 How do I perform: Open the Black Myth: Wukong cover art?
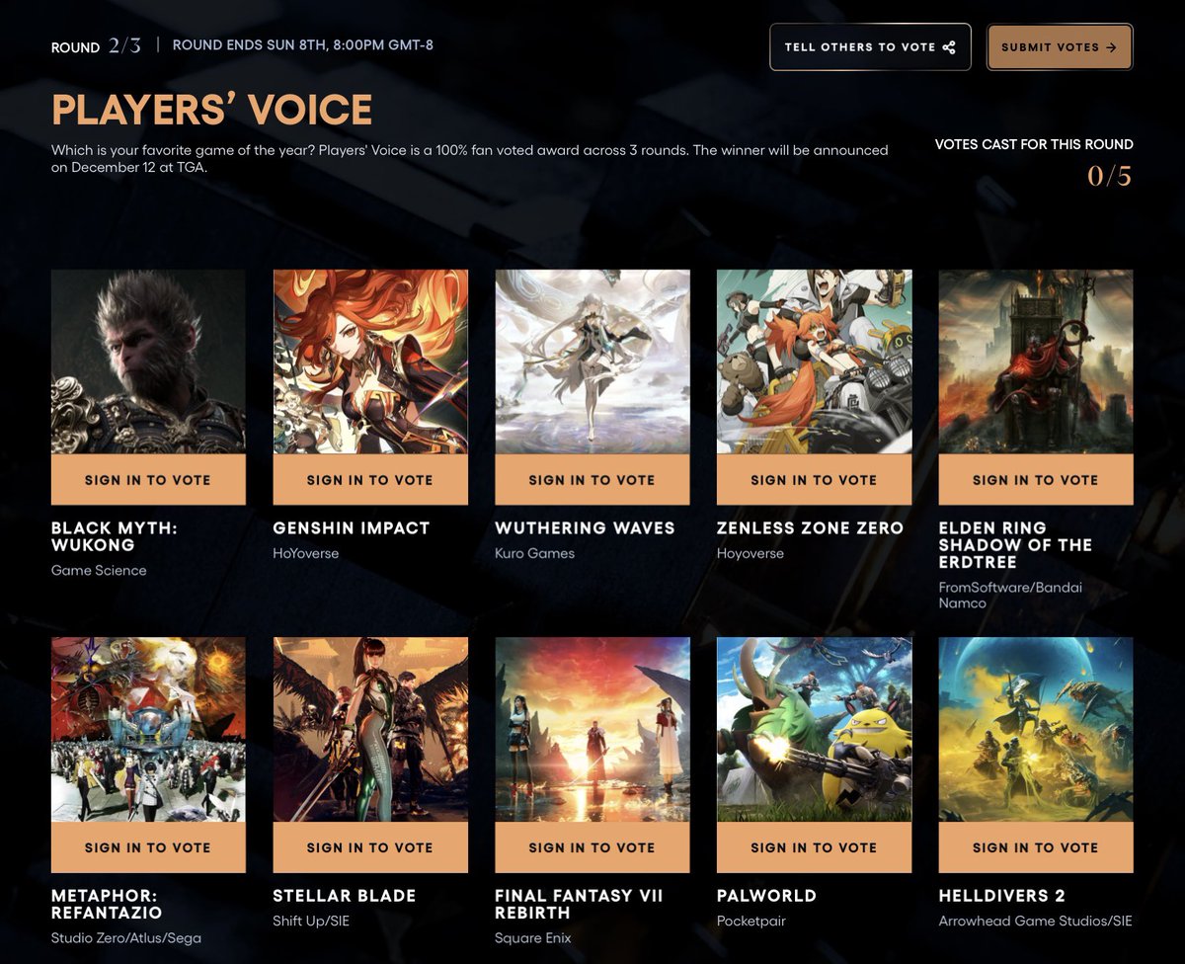pos(148,361)
